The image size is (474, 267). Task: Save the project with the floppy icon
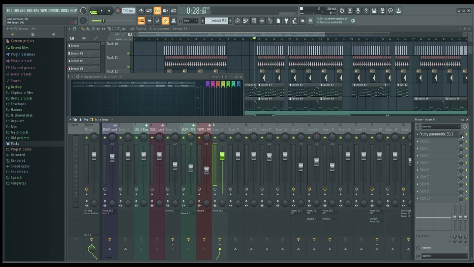point(374,11)
